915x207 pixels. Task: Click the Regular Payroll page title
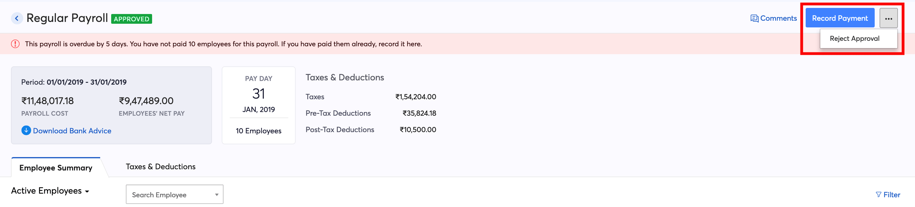(67, 18)
